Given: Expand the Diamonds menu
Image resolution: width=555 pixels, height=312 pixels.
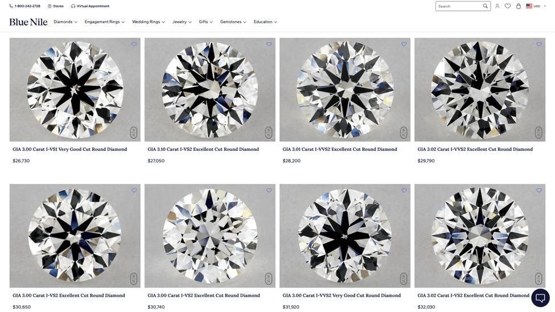Looking at the screenshot, I should point(65,22).
